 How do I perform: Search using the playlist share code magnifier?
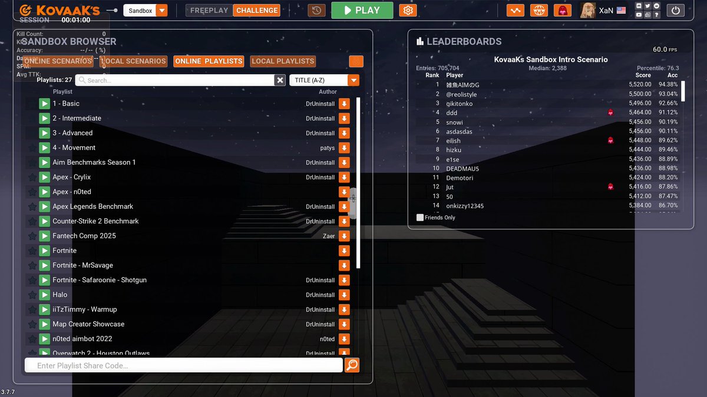(352, 365)
